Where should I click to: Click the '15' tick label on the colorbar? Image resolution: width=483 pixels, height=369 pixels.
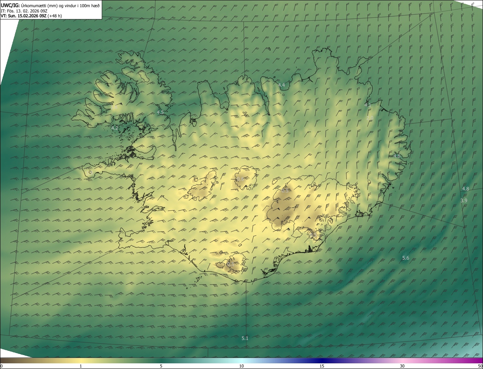coord(322,366)
